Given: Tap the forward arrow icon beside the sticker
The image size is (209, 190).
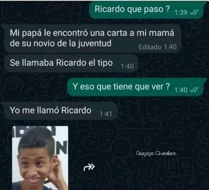Looking at the screenshot, I should [89, 167].
